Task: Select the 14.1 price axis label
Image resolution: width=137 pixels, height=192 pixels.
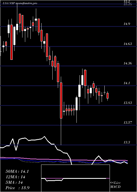Action: click(127, 83)
